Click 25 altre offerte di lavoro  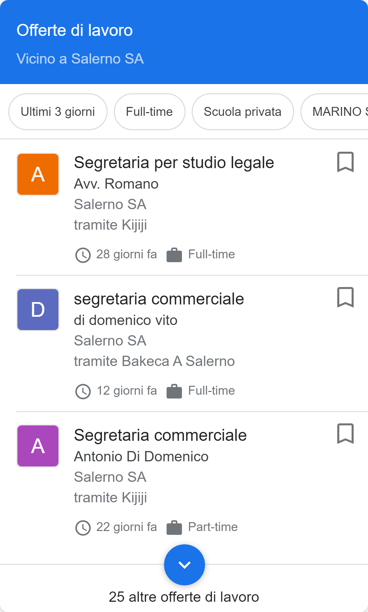pyautogui.click(x=184, y=597)
